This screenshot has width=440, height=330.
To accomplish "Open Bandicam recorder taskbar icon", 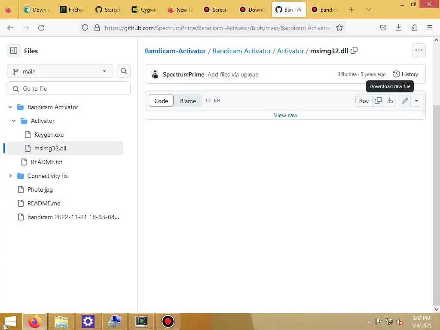I will (x=168, y=321).
